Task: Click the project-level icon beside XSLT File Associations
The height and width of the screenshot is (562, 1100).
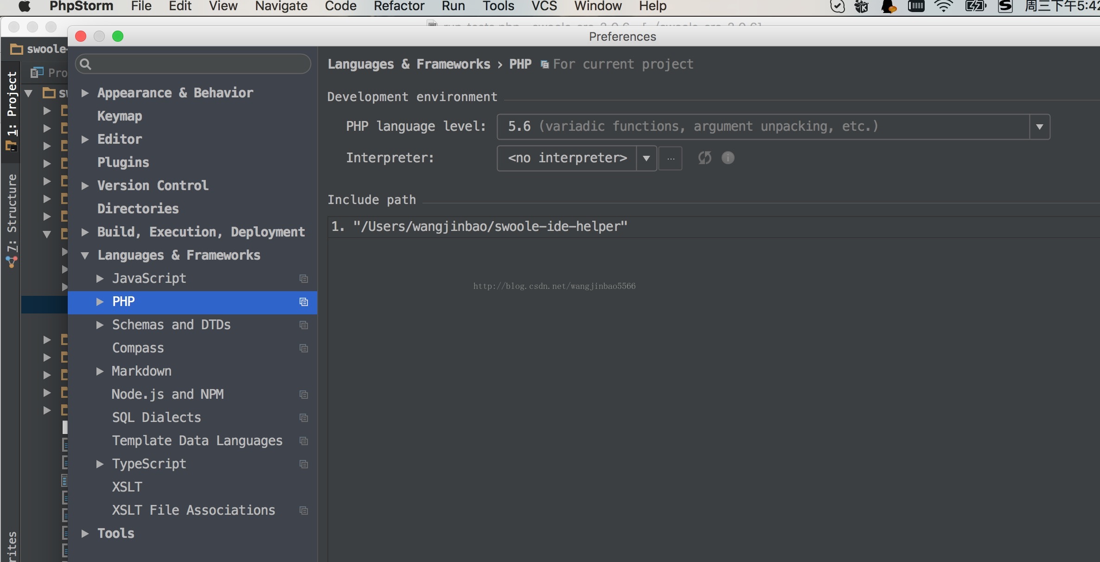Action: coord(304,511)
